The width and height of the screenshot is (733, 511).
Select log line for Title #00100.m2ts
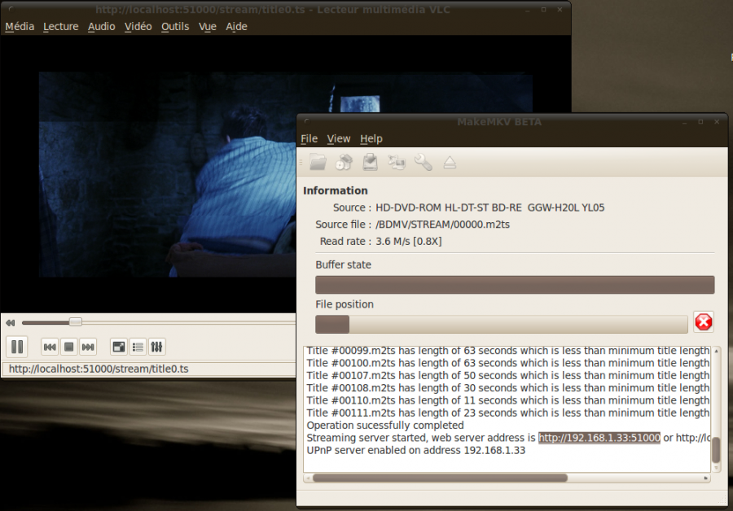click(508, 363)
